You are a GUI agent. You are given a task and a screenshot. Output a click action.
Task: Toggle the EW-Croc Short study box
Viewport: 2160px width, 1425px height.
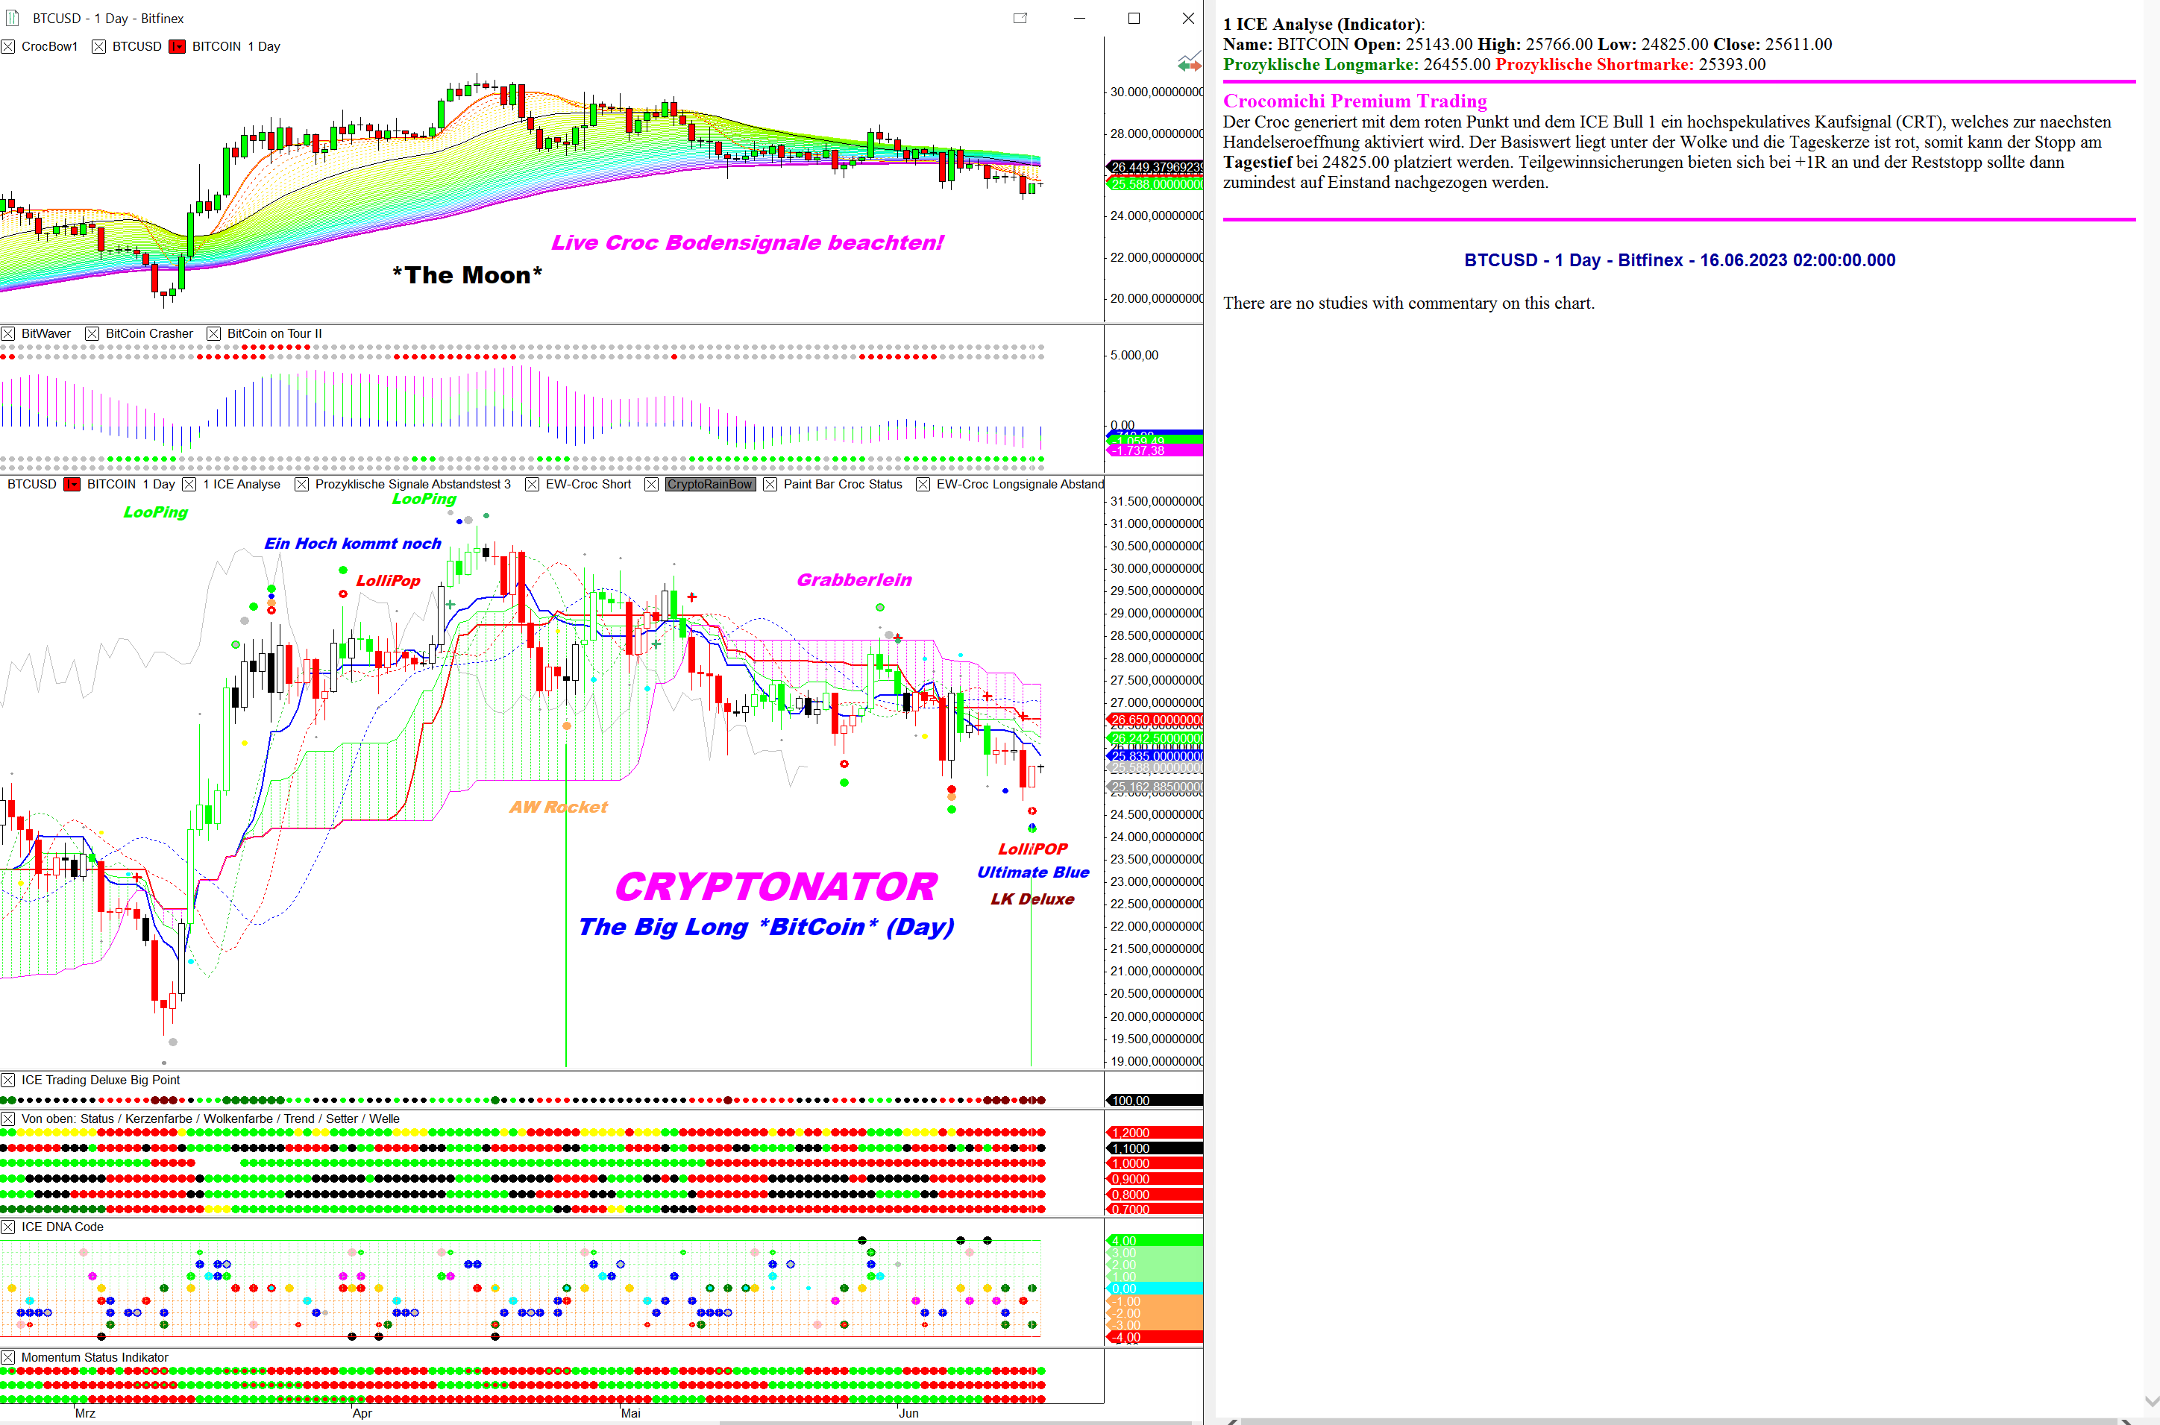pyautogui.click(x=532, y=485)
